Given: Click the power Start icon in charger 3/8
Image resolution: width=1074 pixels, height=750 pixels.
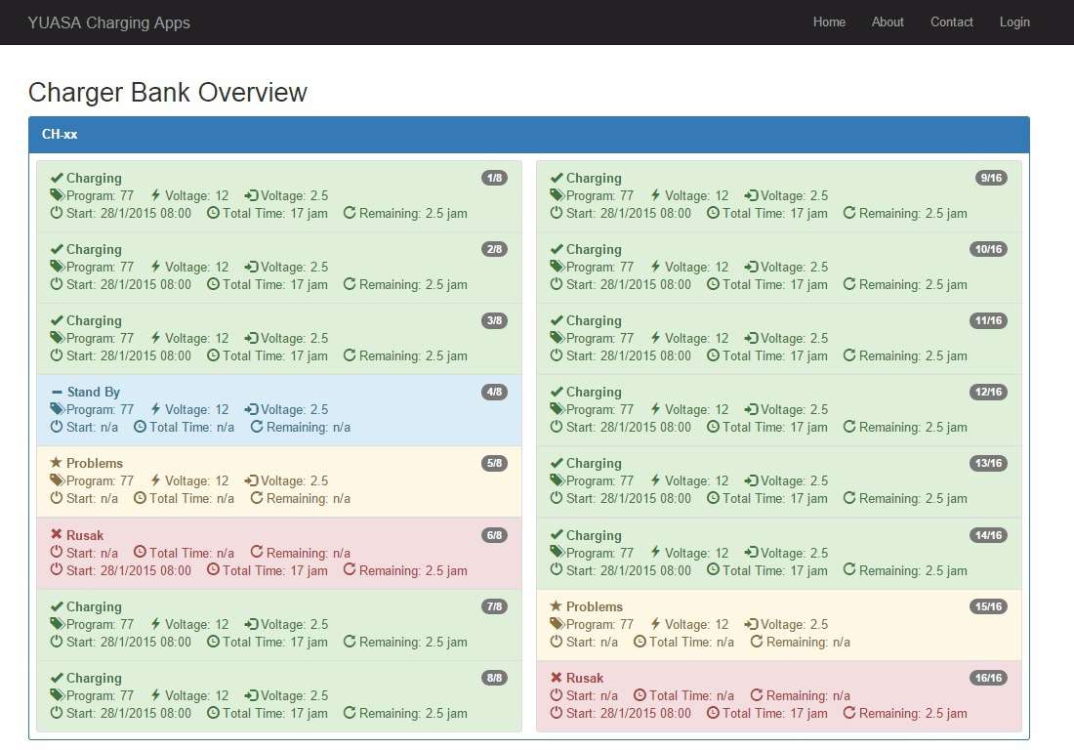Looking at the screenshot, I should pos(57,355).
